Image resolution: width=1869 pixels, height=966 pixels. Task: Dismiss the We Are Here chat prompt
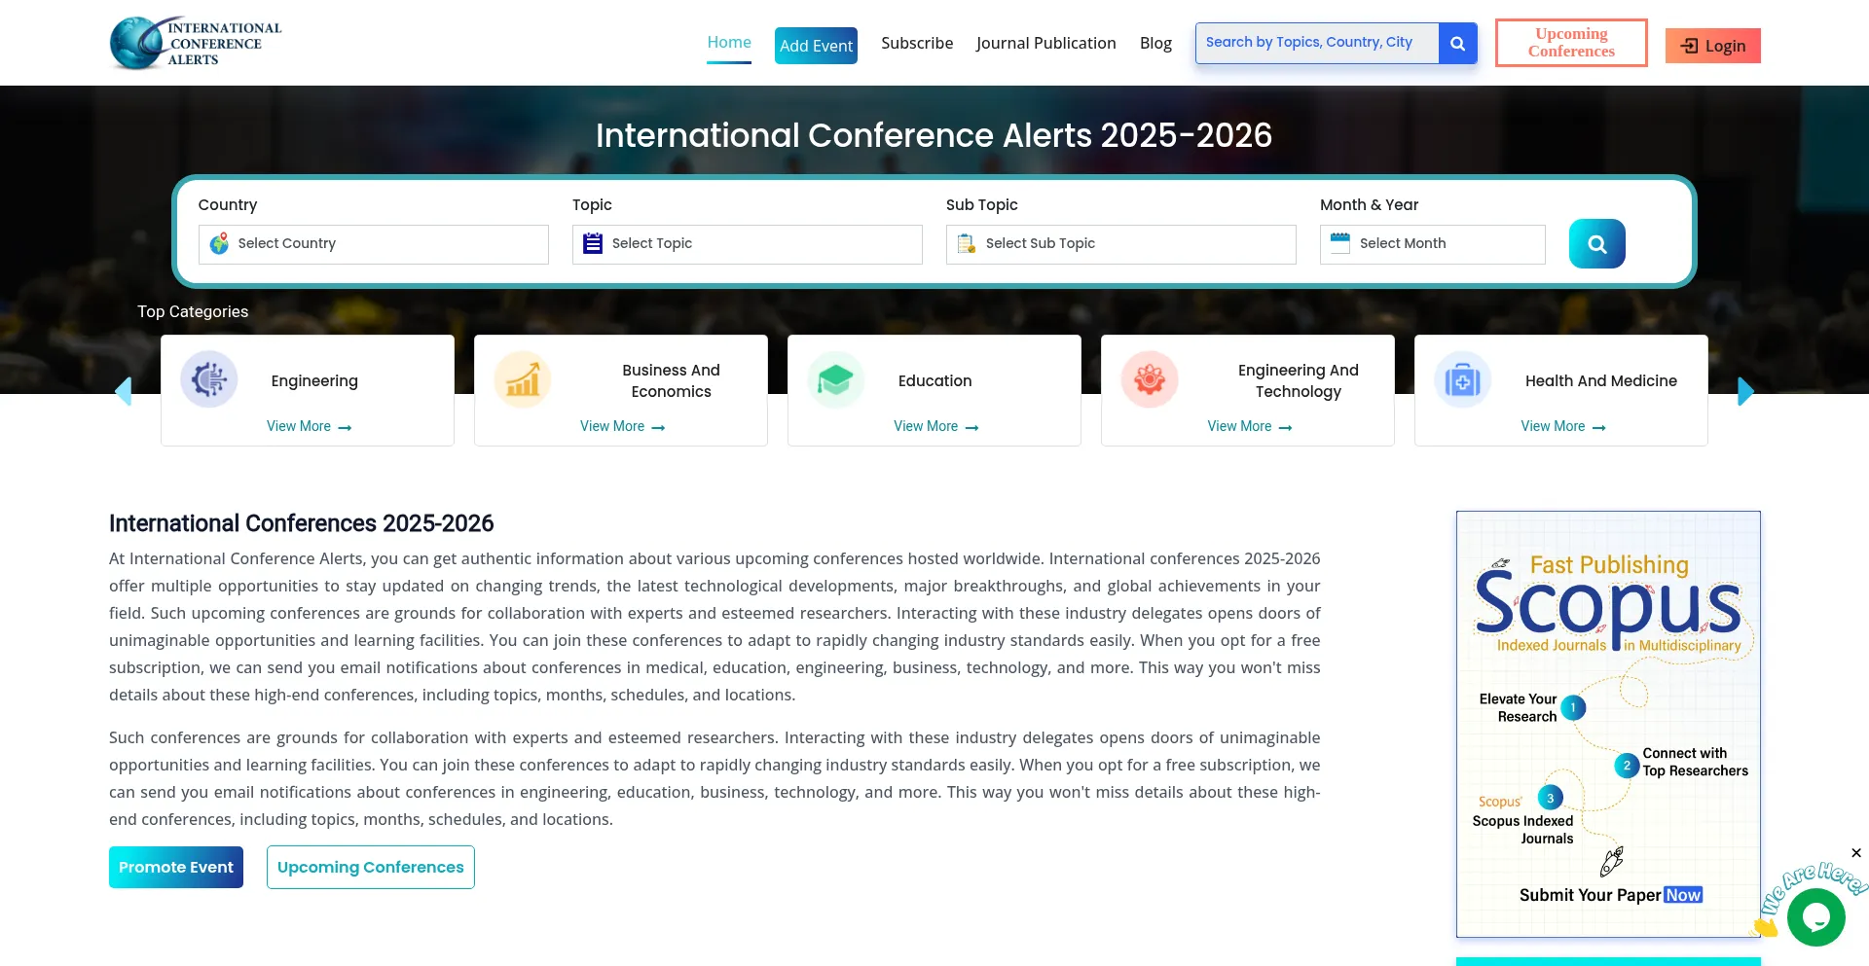click(1856, 853)
